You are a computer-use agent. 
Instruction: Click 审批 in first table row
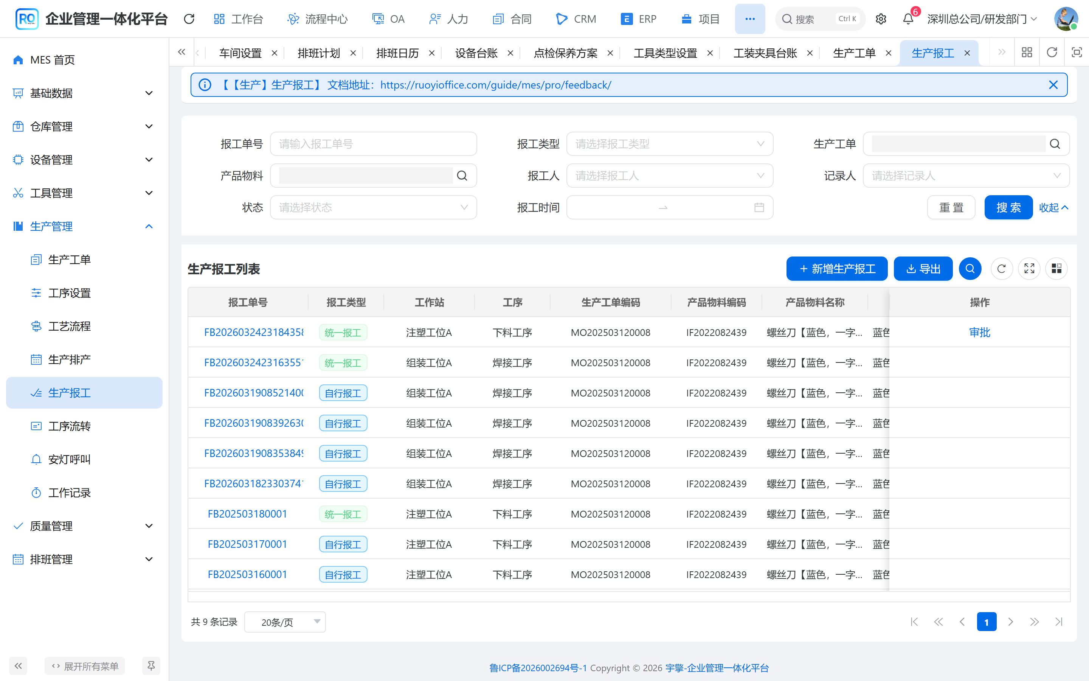980,333
